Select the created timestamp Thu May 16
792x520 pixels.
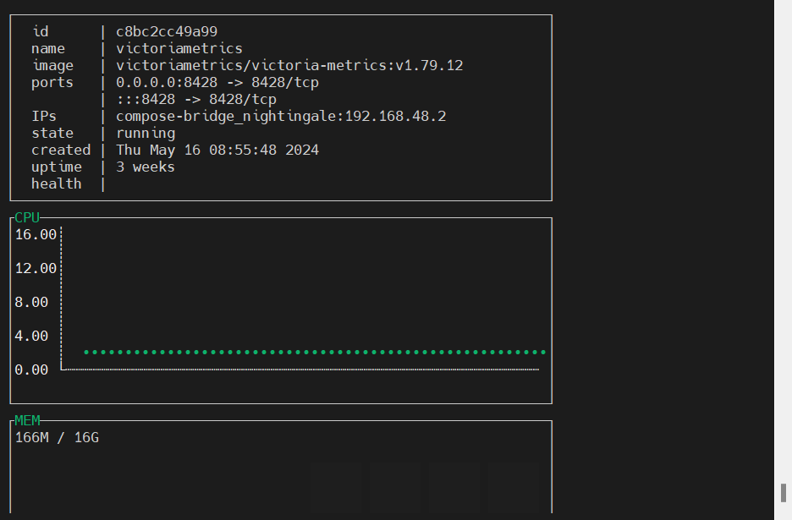pyautogui.click(x=217, y=151)
